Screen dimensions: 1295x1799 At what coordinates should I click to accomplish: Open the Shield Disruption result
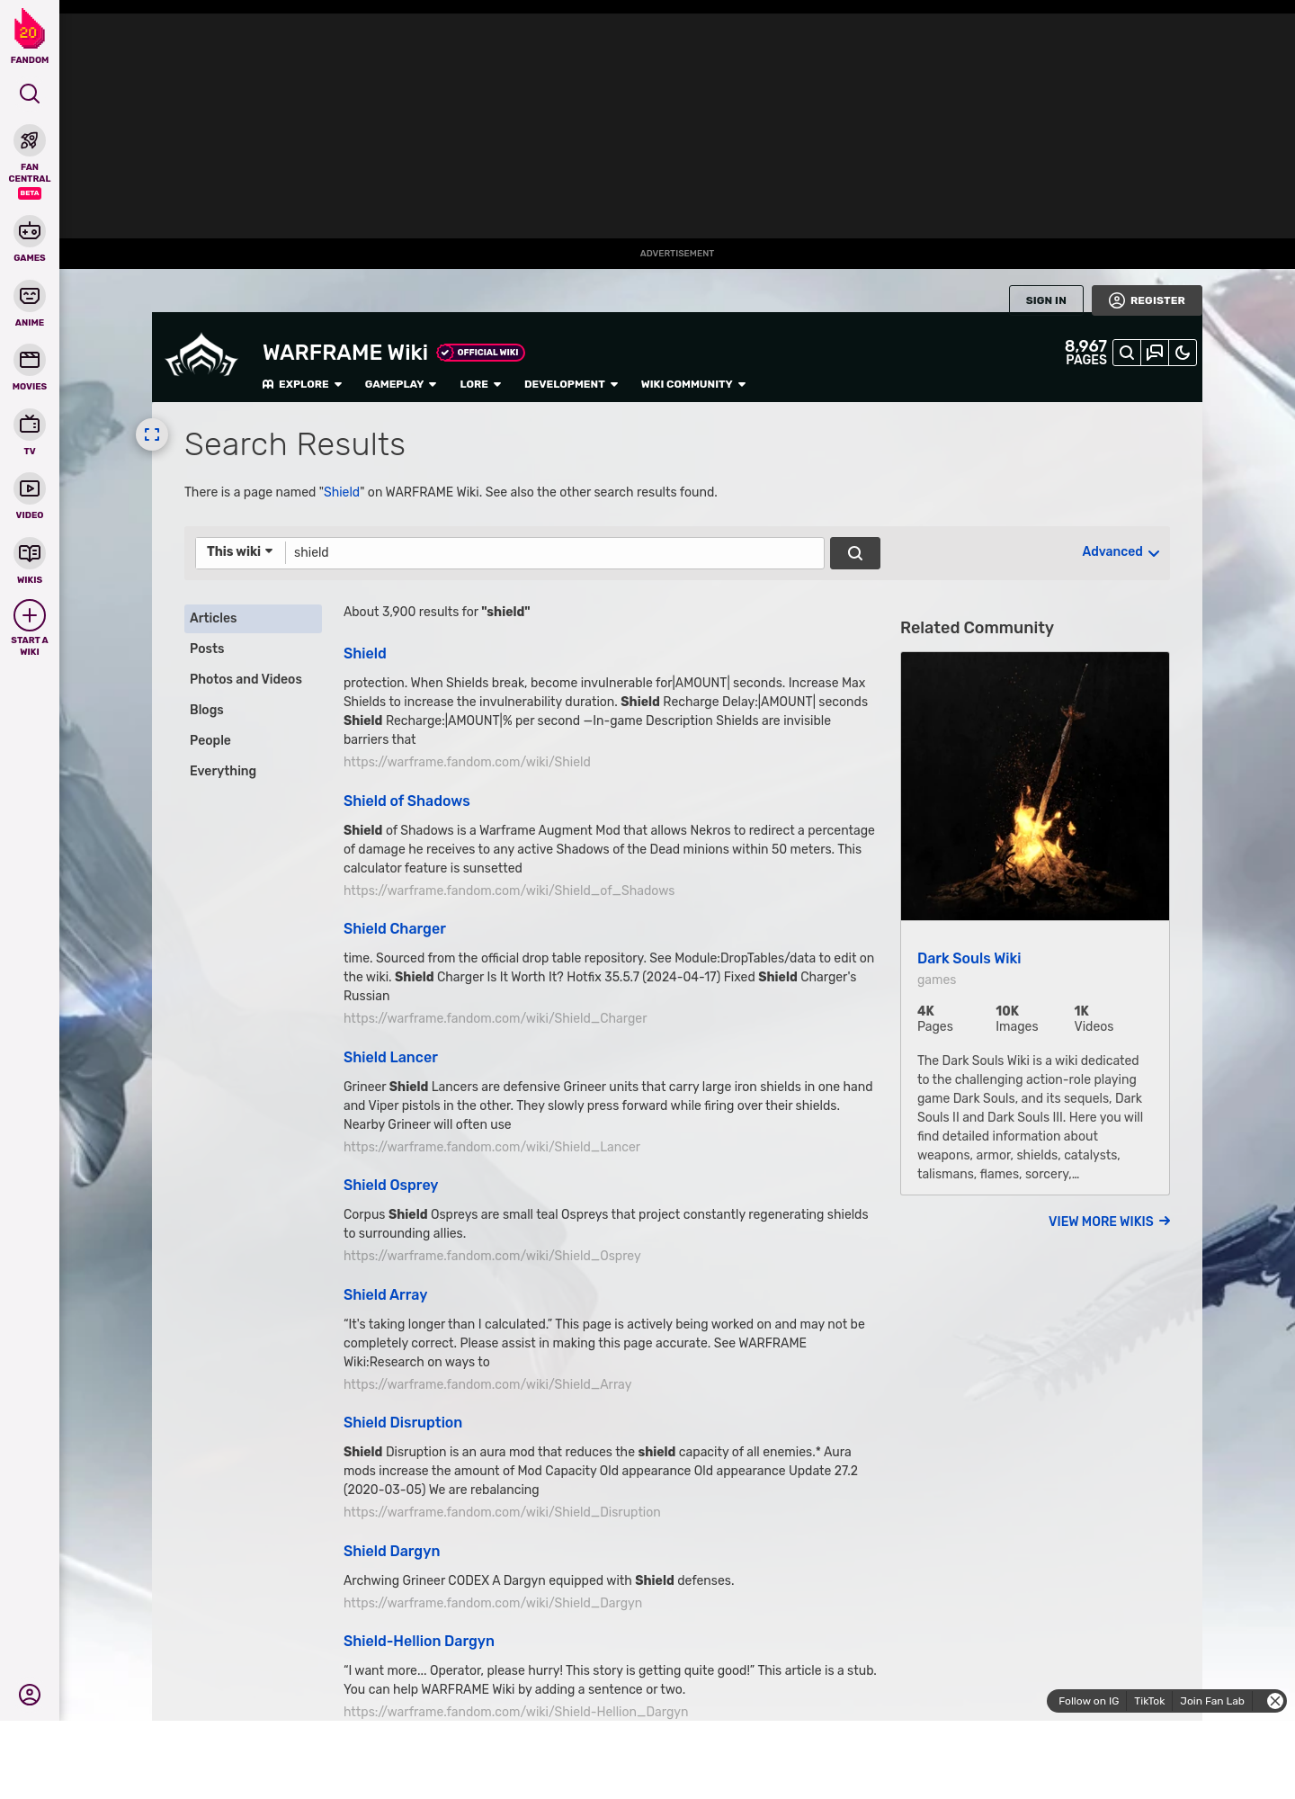(x=403, y=1422)
